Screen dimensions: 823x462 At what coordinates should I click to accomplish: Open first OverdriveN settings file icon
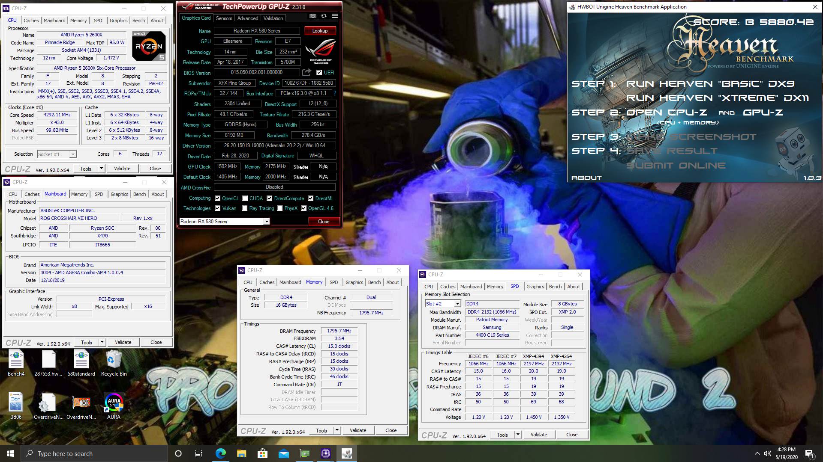point(48,406)
